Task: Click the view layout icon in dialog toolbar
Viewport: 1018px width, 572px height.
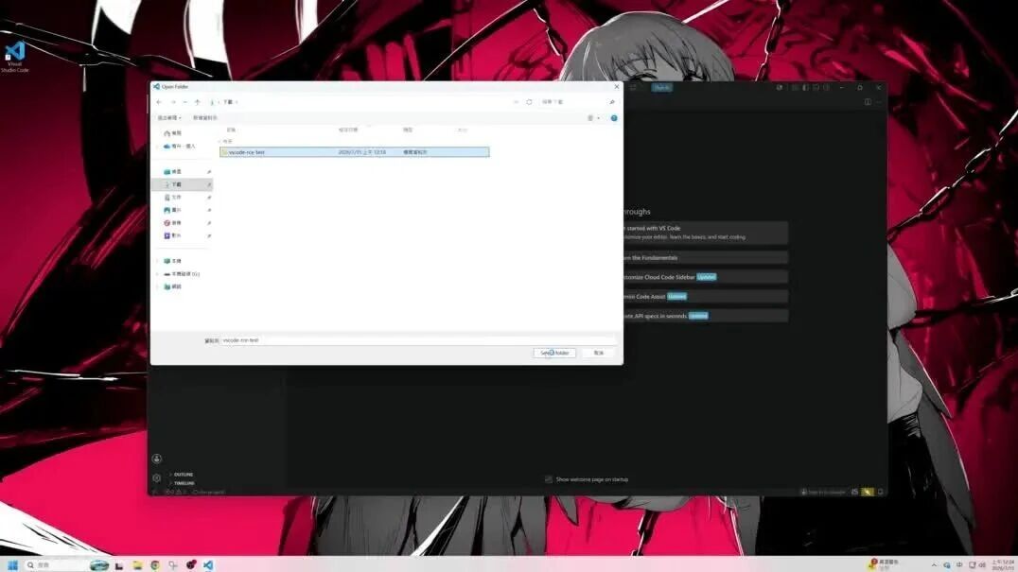Action: (x=590, y=118)
